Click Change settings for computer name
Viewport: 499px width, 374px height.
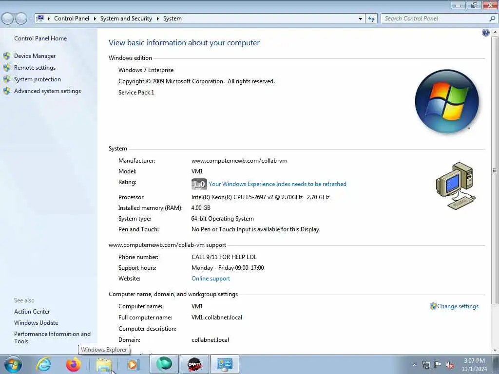(458, 306)
